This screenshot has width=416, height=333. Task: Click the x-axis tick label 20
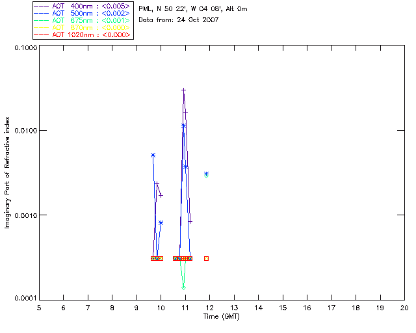point(404,308)
